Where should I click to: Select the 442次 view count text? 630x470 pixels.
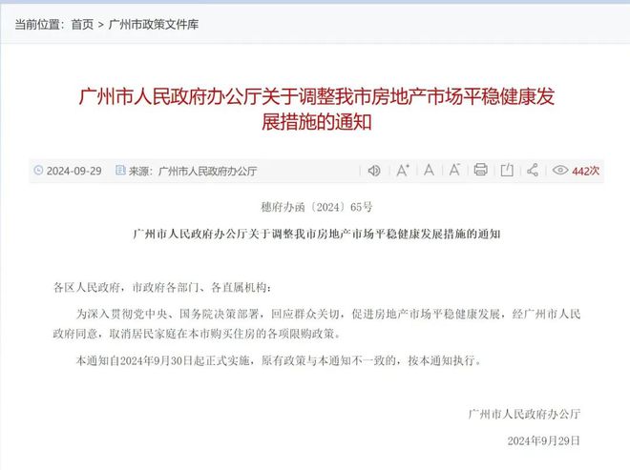pyautogui.click(x=586, y=171)
